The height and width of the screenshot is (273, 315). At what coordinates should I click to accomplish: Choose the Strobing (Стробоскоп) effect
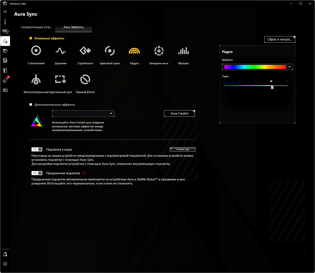(85, 51)
